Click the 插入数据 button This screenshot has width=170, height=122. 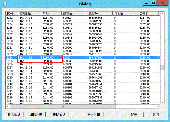(x=15, y=115)
